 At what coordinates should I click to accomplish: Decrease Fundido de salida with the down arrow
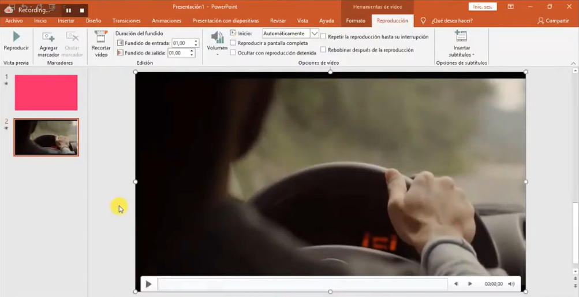192,55
